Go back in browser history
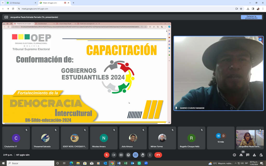The image size is (266, 166). coord(3,9)
